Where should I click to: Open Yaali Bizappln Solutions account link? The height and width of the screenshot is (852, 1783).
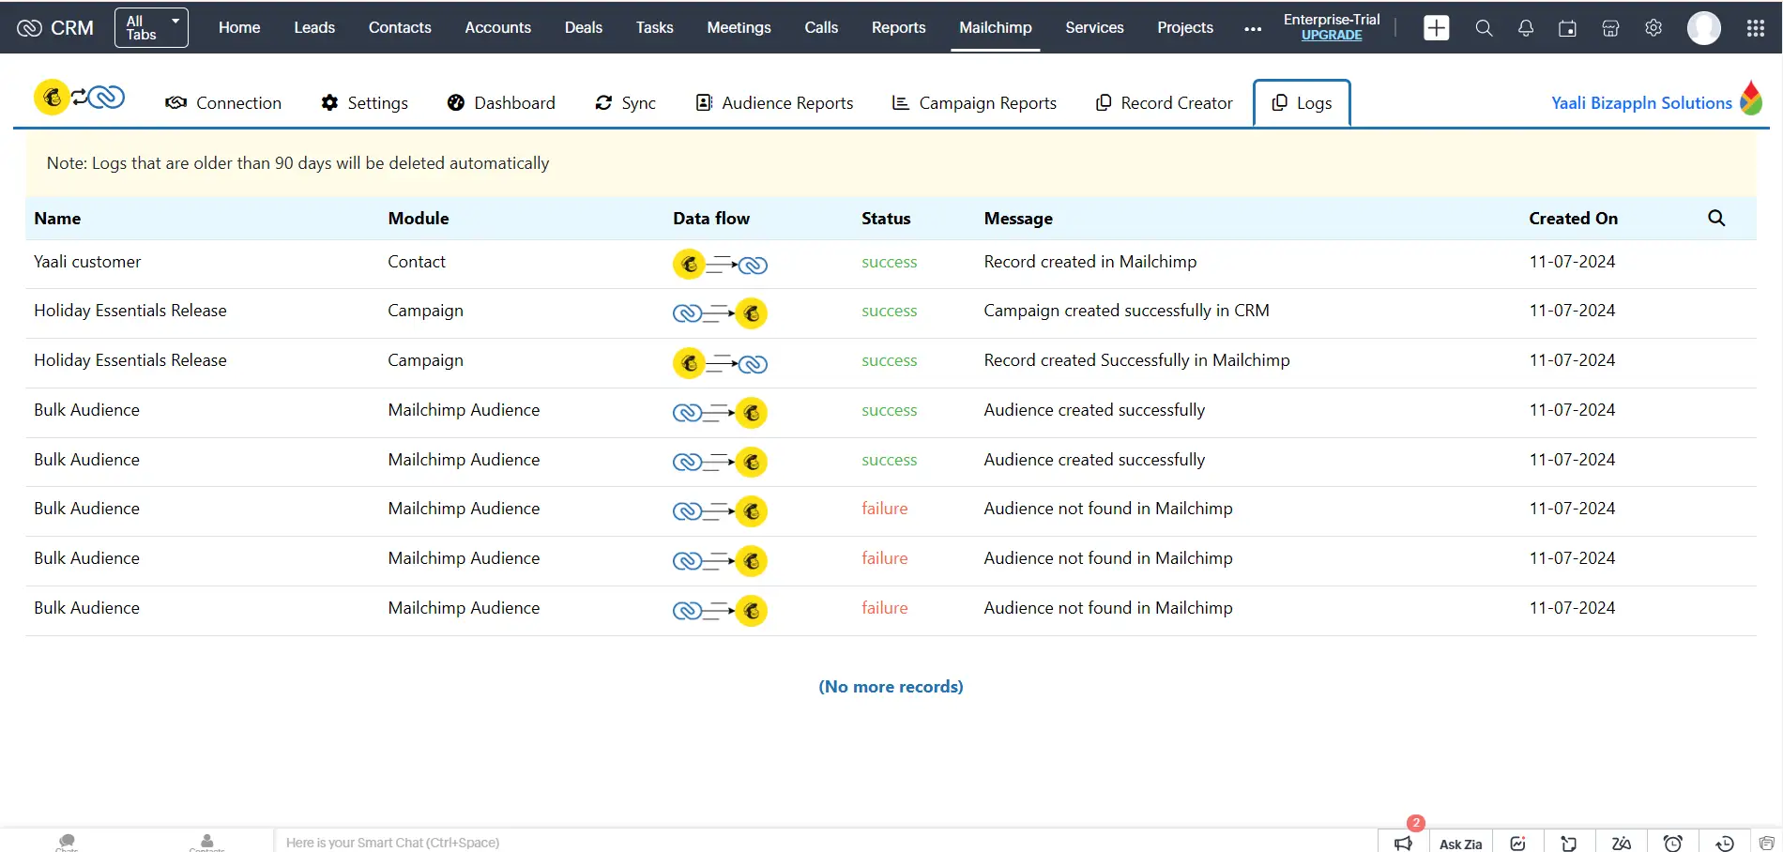pyautogui.click(x=1642, y=102)
